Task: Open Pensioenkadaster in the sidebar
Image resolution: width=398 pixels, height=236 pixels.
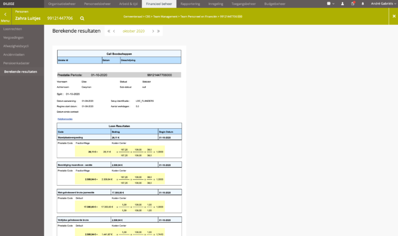Action: coord(16,64)
